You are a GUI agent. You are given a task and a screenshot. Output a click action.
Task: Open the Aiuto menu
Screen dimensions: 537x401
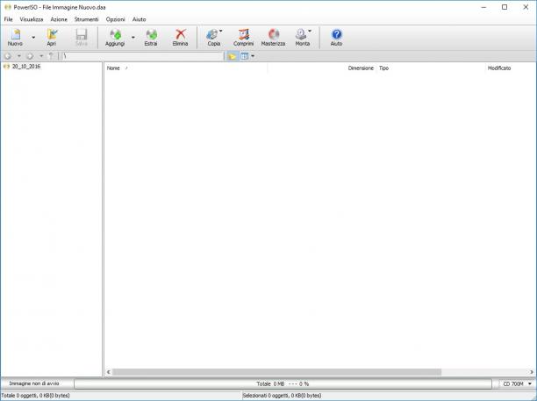tap(139, 19)
